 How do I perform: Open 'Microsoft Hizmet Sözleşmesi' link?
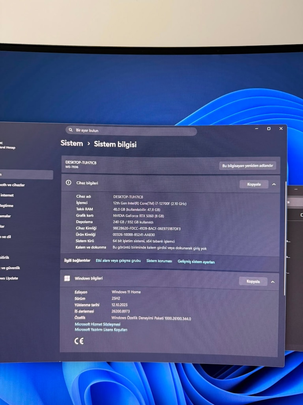point(98,324)
